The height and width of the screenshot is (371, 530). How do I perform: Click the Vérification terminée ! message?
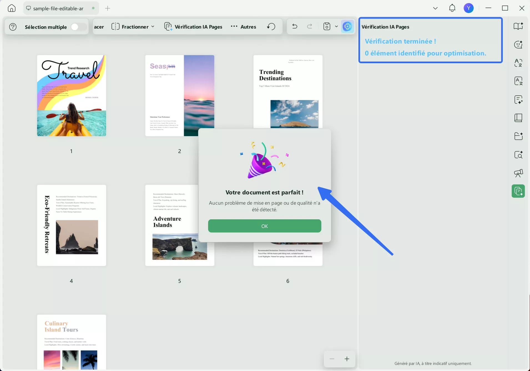coord(400,41)
